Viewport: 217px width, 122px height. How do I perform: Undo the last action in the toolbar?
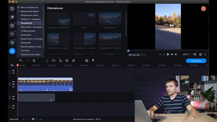pos(21,61)
